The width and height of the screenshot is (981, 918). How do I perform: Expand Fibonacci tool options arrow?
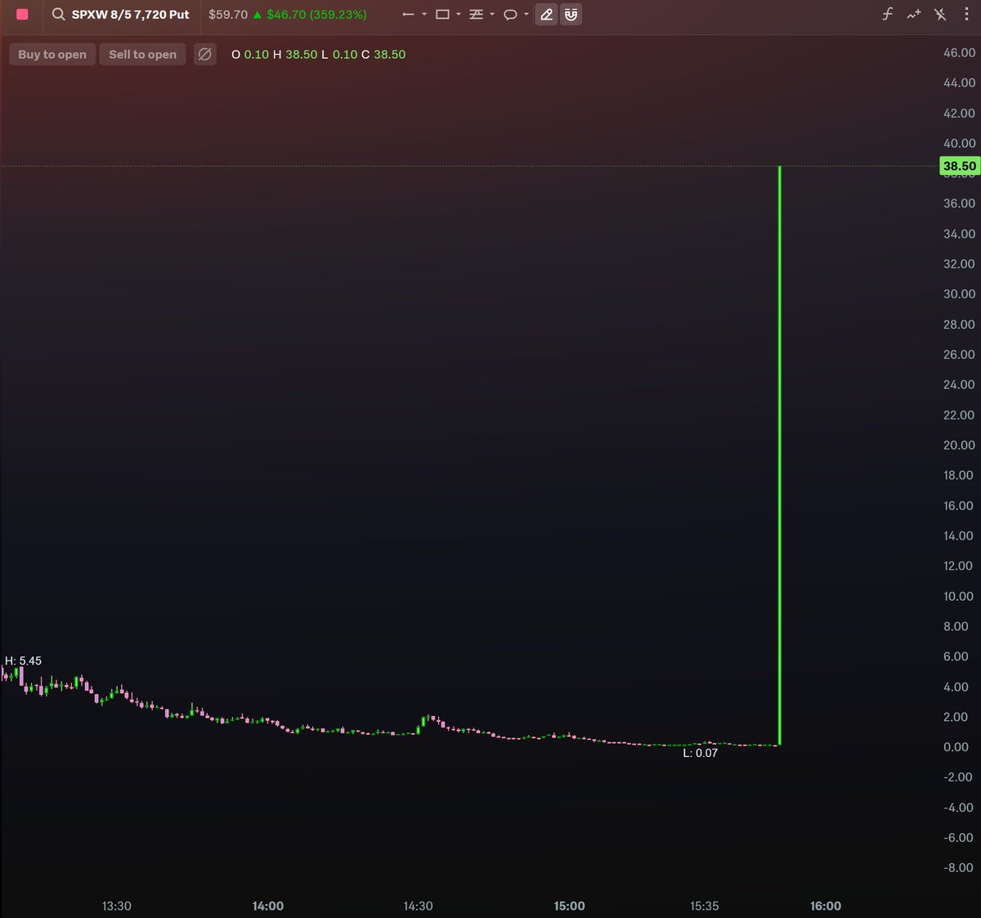click(x=492, y=15)
